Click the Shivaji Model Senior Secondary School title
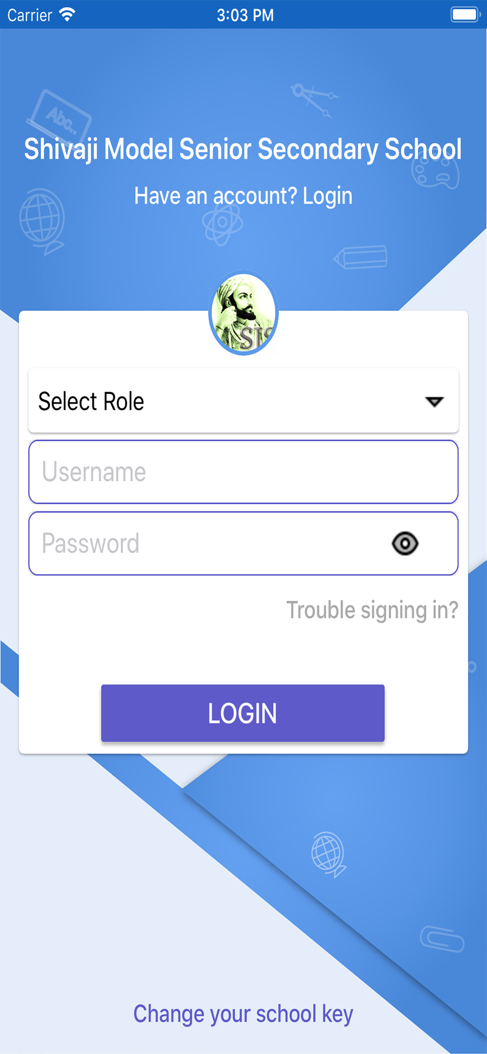 (243, 149)
